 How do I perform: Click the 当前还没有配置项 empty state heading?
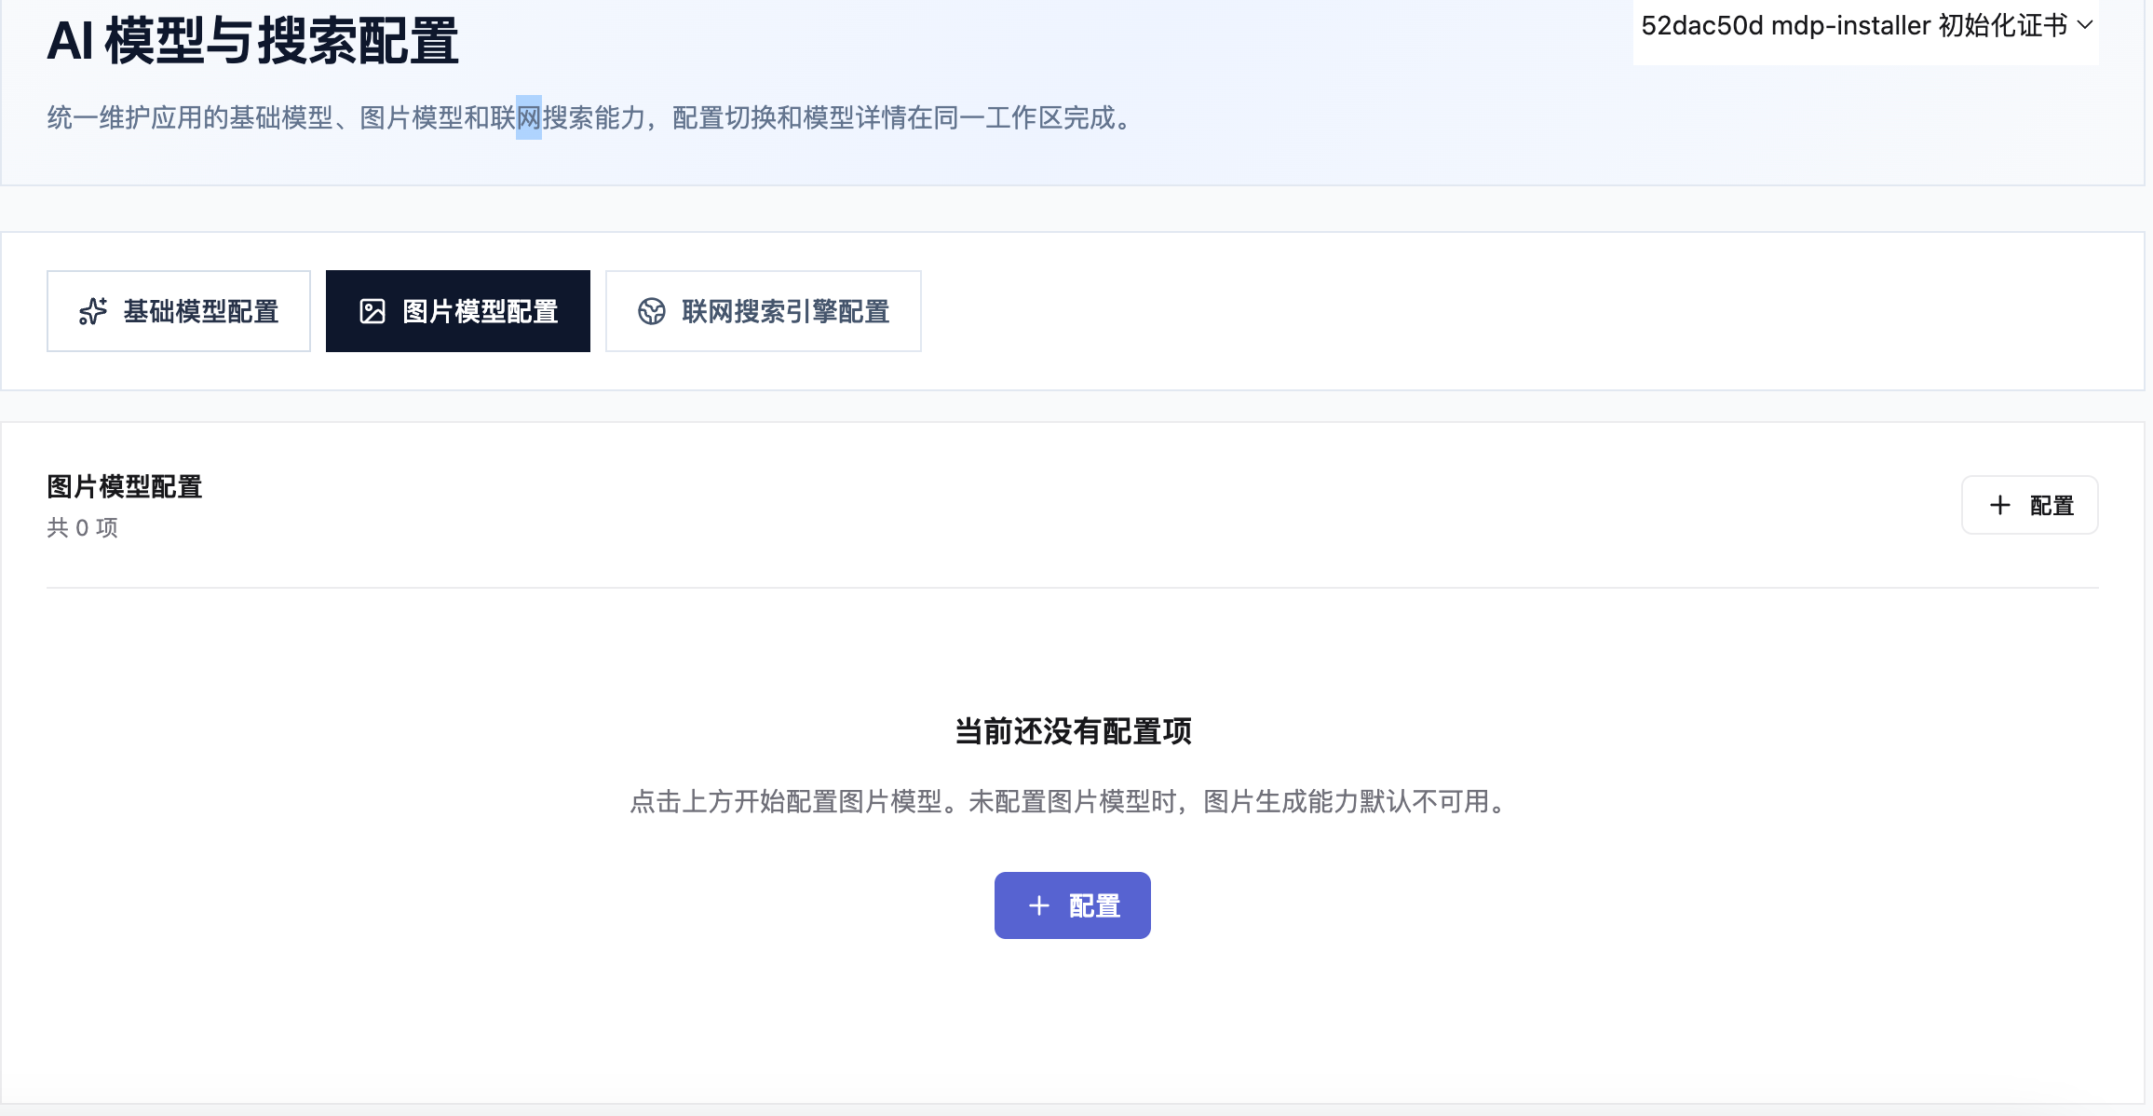[x=1073, y=731]
